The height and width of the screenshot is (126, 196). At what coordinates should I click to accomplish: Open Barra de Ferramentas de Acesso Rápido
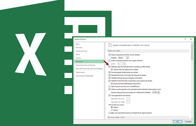pos(89,69)
